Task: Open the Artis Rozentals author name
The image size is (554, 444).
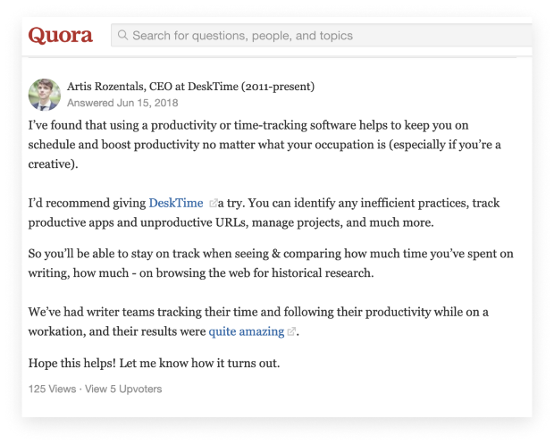Action: coord(105,86)
